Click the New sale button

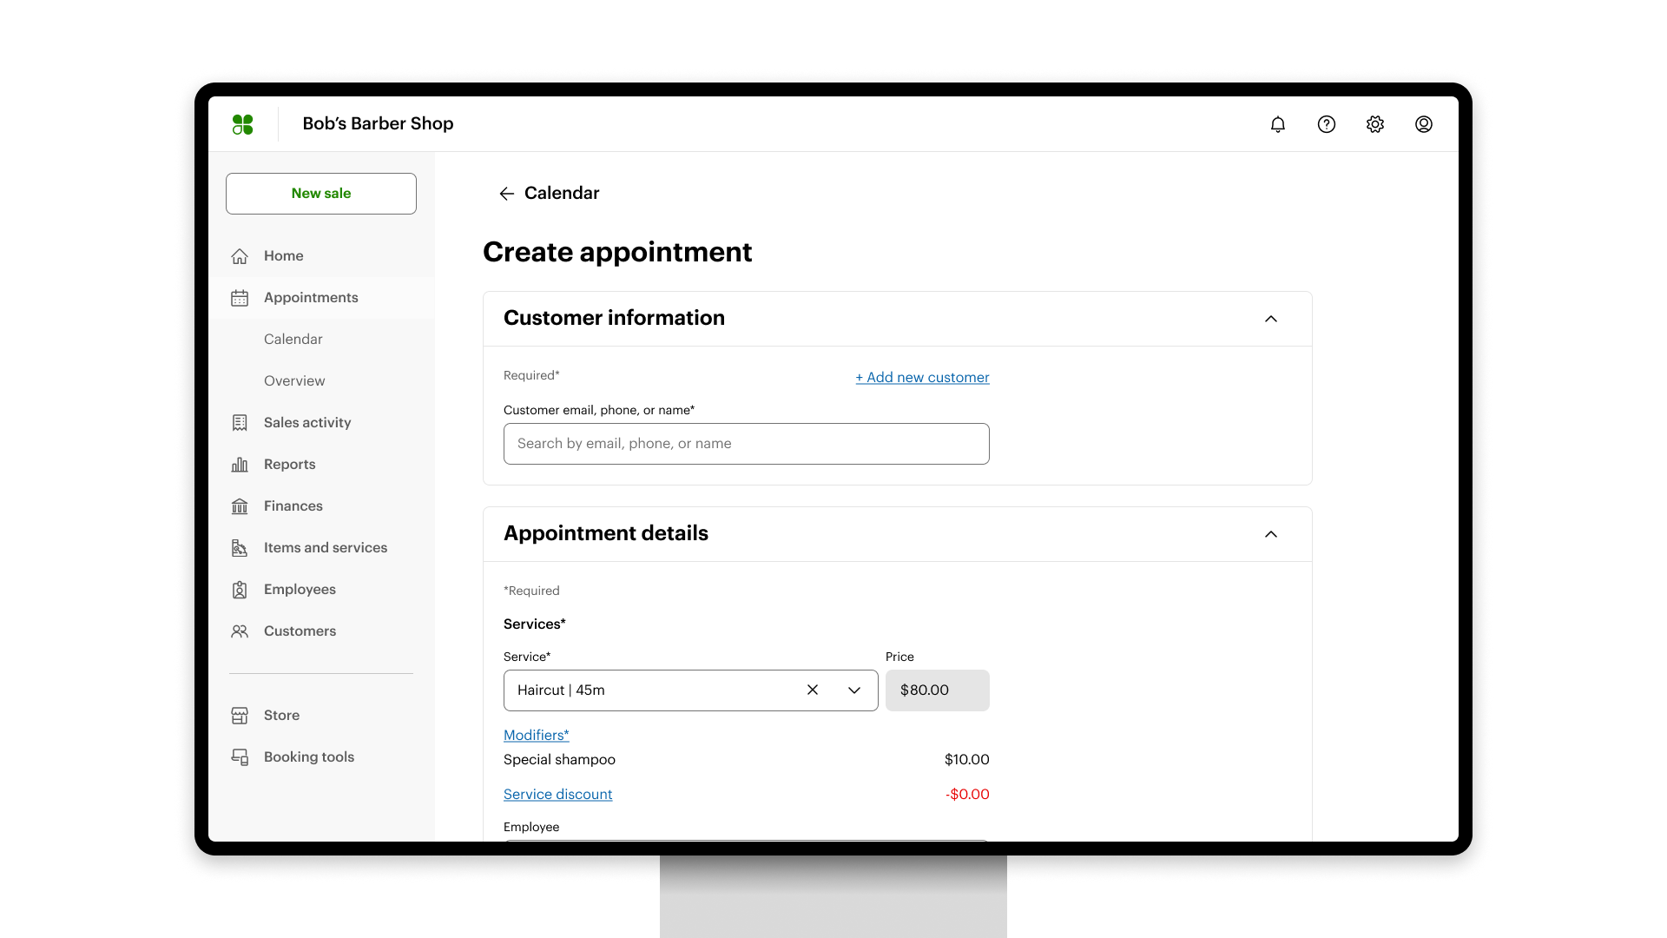(321, 193)
